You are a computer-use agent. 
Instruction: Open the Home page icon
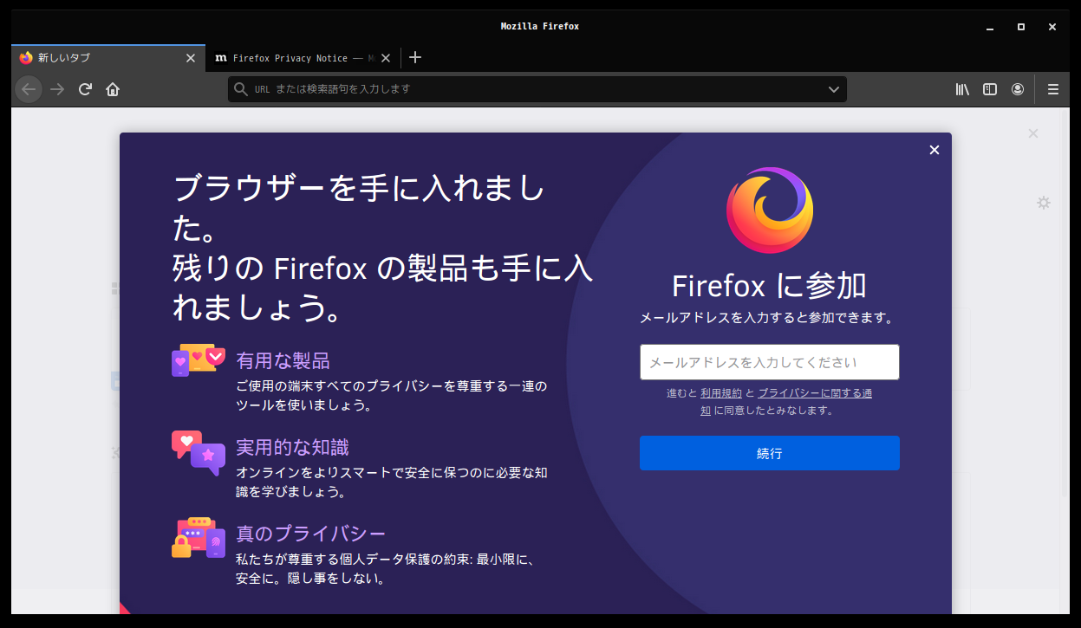[x=113, y=89]
